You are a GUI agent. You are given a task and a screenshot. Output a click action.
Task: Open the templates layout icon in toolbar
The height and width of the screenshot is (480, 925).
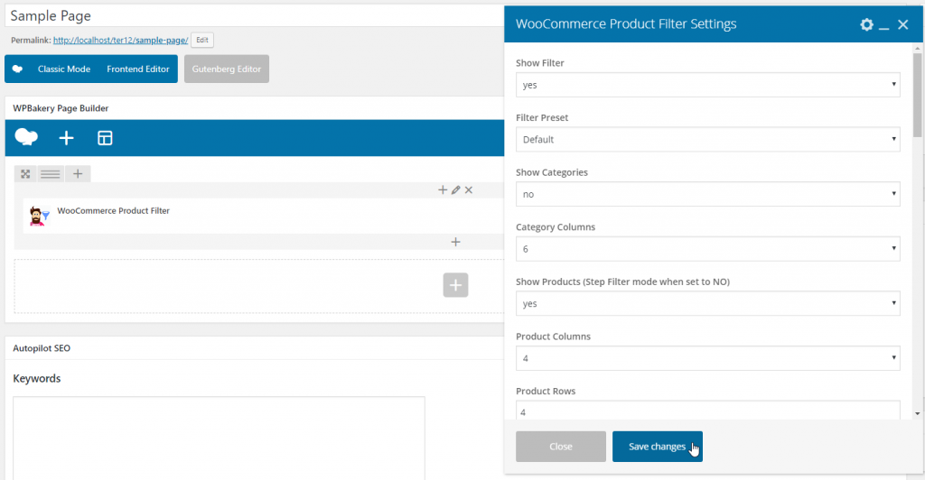tap(105, 138)
